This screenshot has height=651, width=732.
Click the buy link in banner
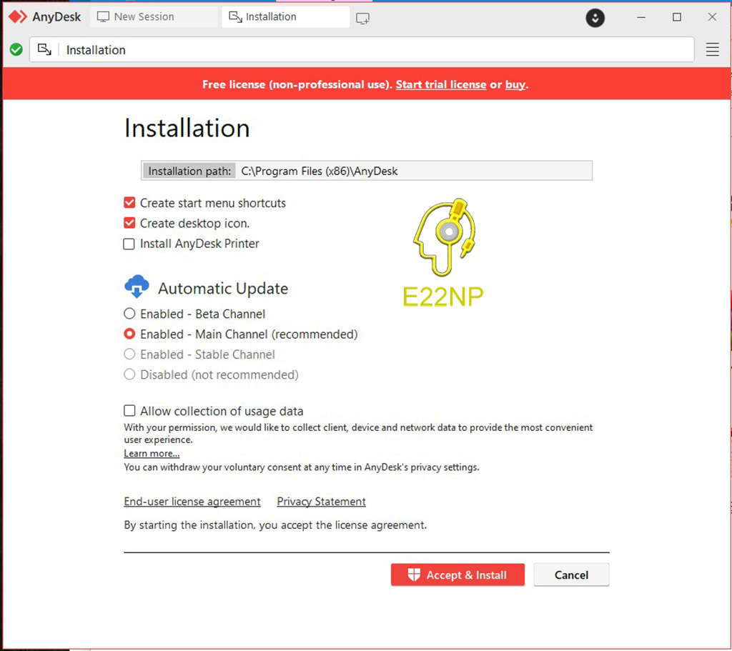(x=515, y=84)
